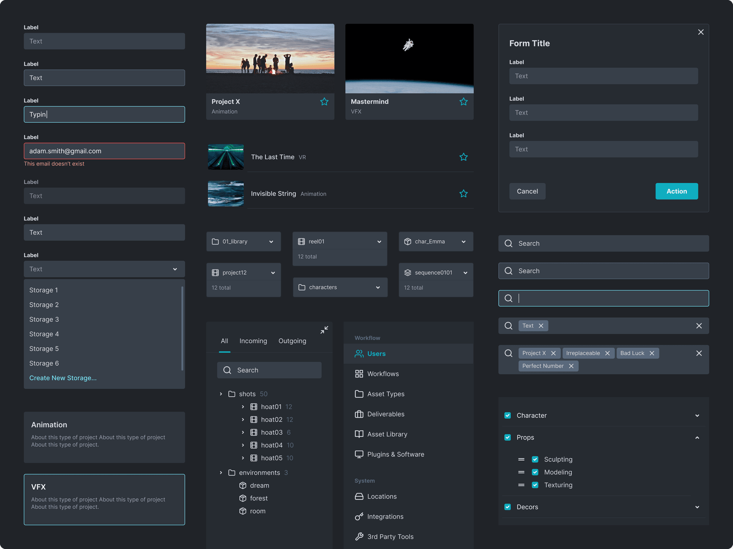Expand the hoat03 tree item

pyautogui.click(x=243, y=432)
